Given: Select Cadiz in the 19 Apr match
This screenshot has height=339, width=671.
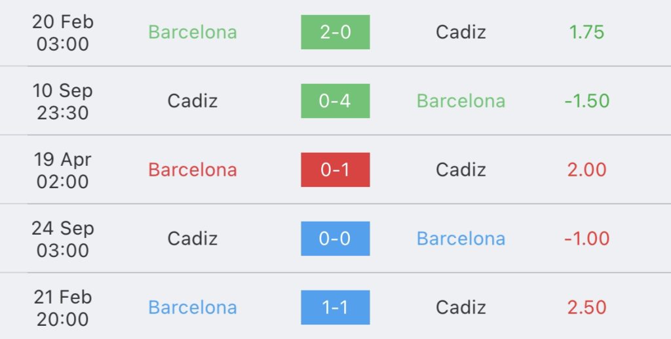Looking at the screenshot, I should (x=461, y=170).
